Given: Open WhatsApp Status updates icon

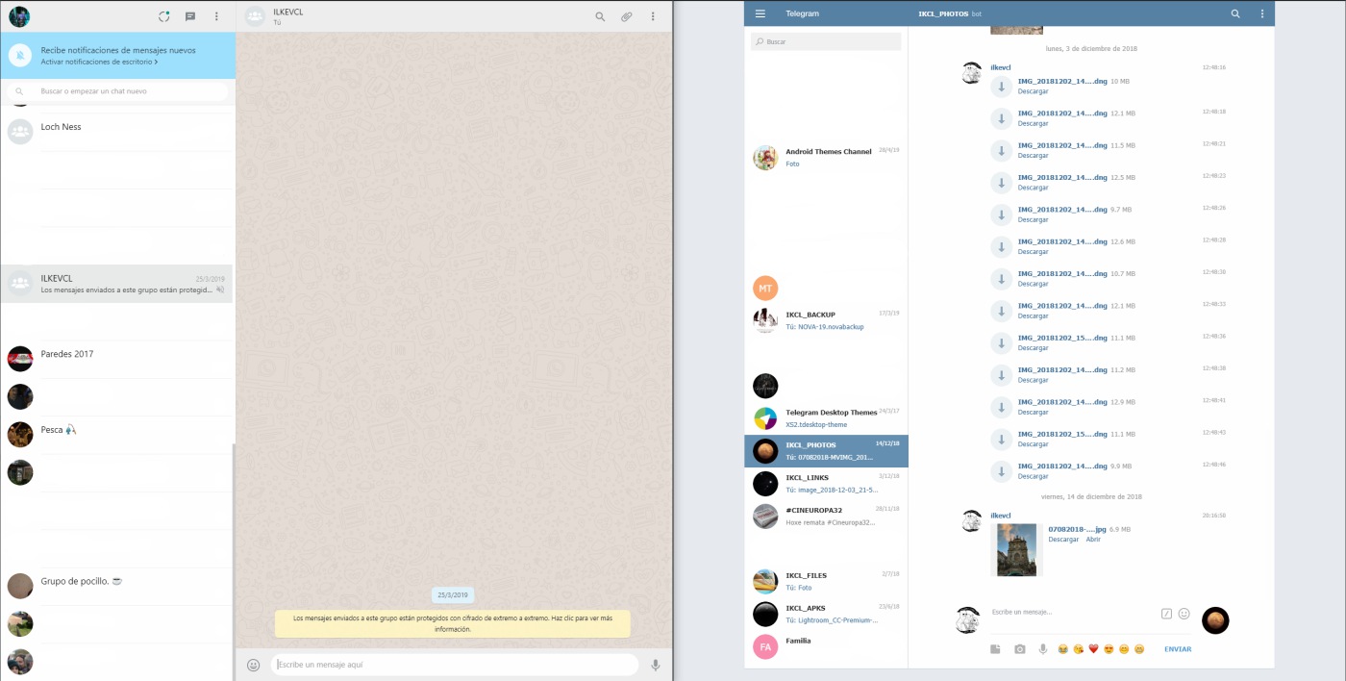Looking at the screenshot, I should tap(164, 16).
